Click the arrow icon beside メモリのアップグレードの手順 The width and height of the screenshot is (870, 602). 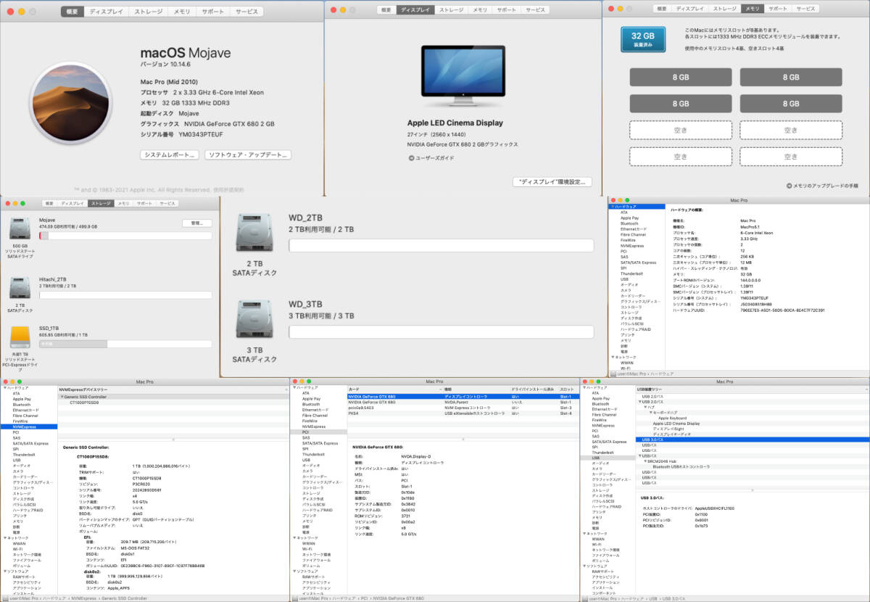coord(788,186)
